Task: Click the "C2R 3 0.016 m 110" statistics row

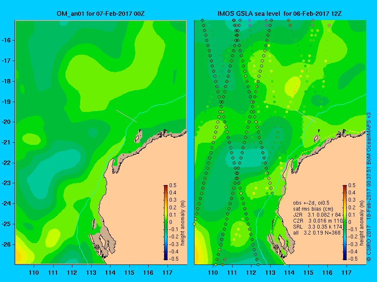Action: click(x=318, y=220)
